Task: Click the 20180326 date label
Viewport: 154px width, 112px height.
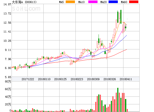Action: pyautogui.click(x=110, y=79)
